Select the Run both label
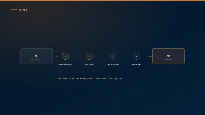Screen dimensions: 205x115 89,64
